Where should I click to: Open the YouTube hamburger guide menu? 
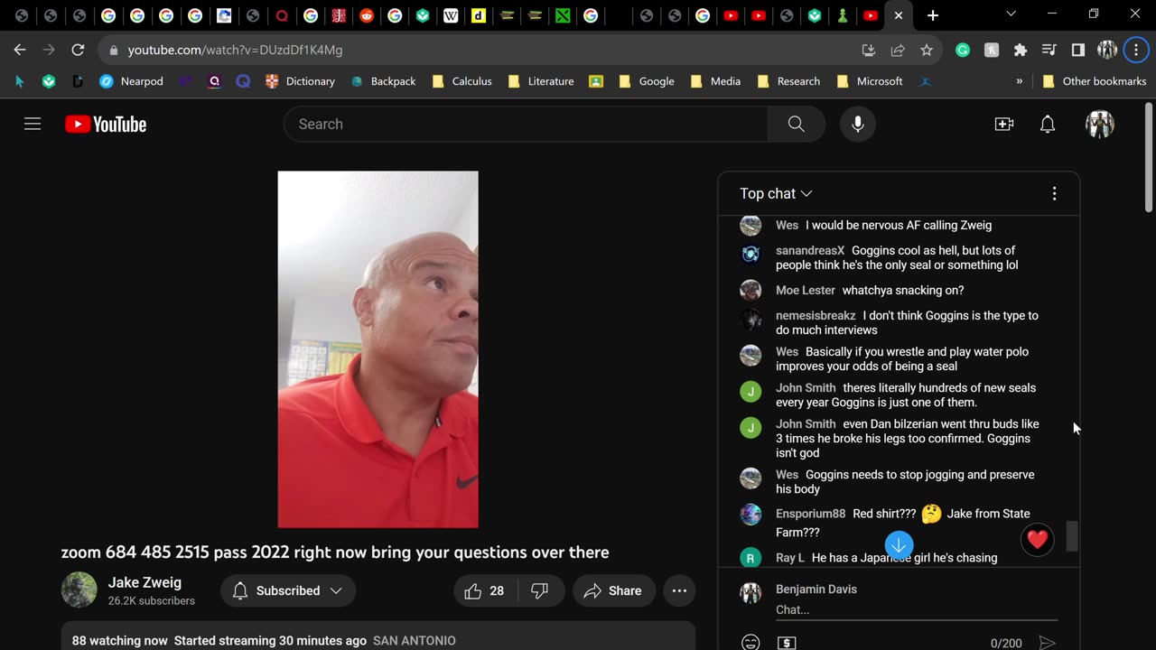click(x=33, y=124)
